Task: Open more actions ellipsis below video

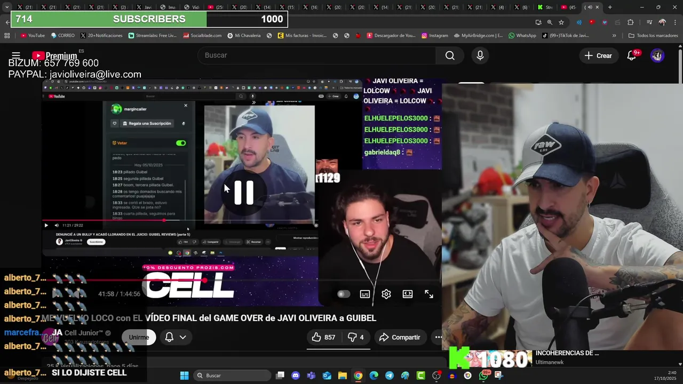Action: (438, 337)
